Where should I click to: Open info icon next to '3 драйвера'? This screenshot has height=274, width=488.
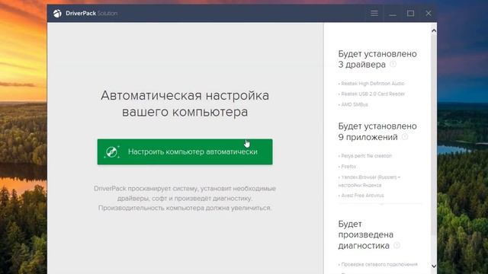pyautogui.click(x=393, y=64)
